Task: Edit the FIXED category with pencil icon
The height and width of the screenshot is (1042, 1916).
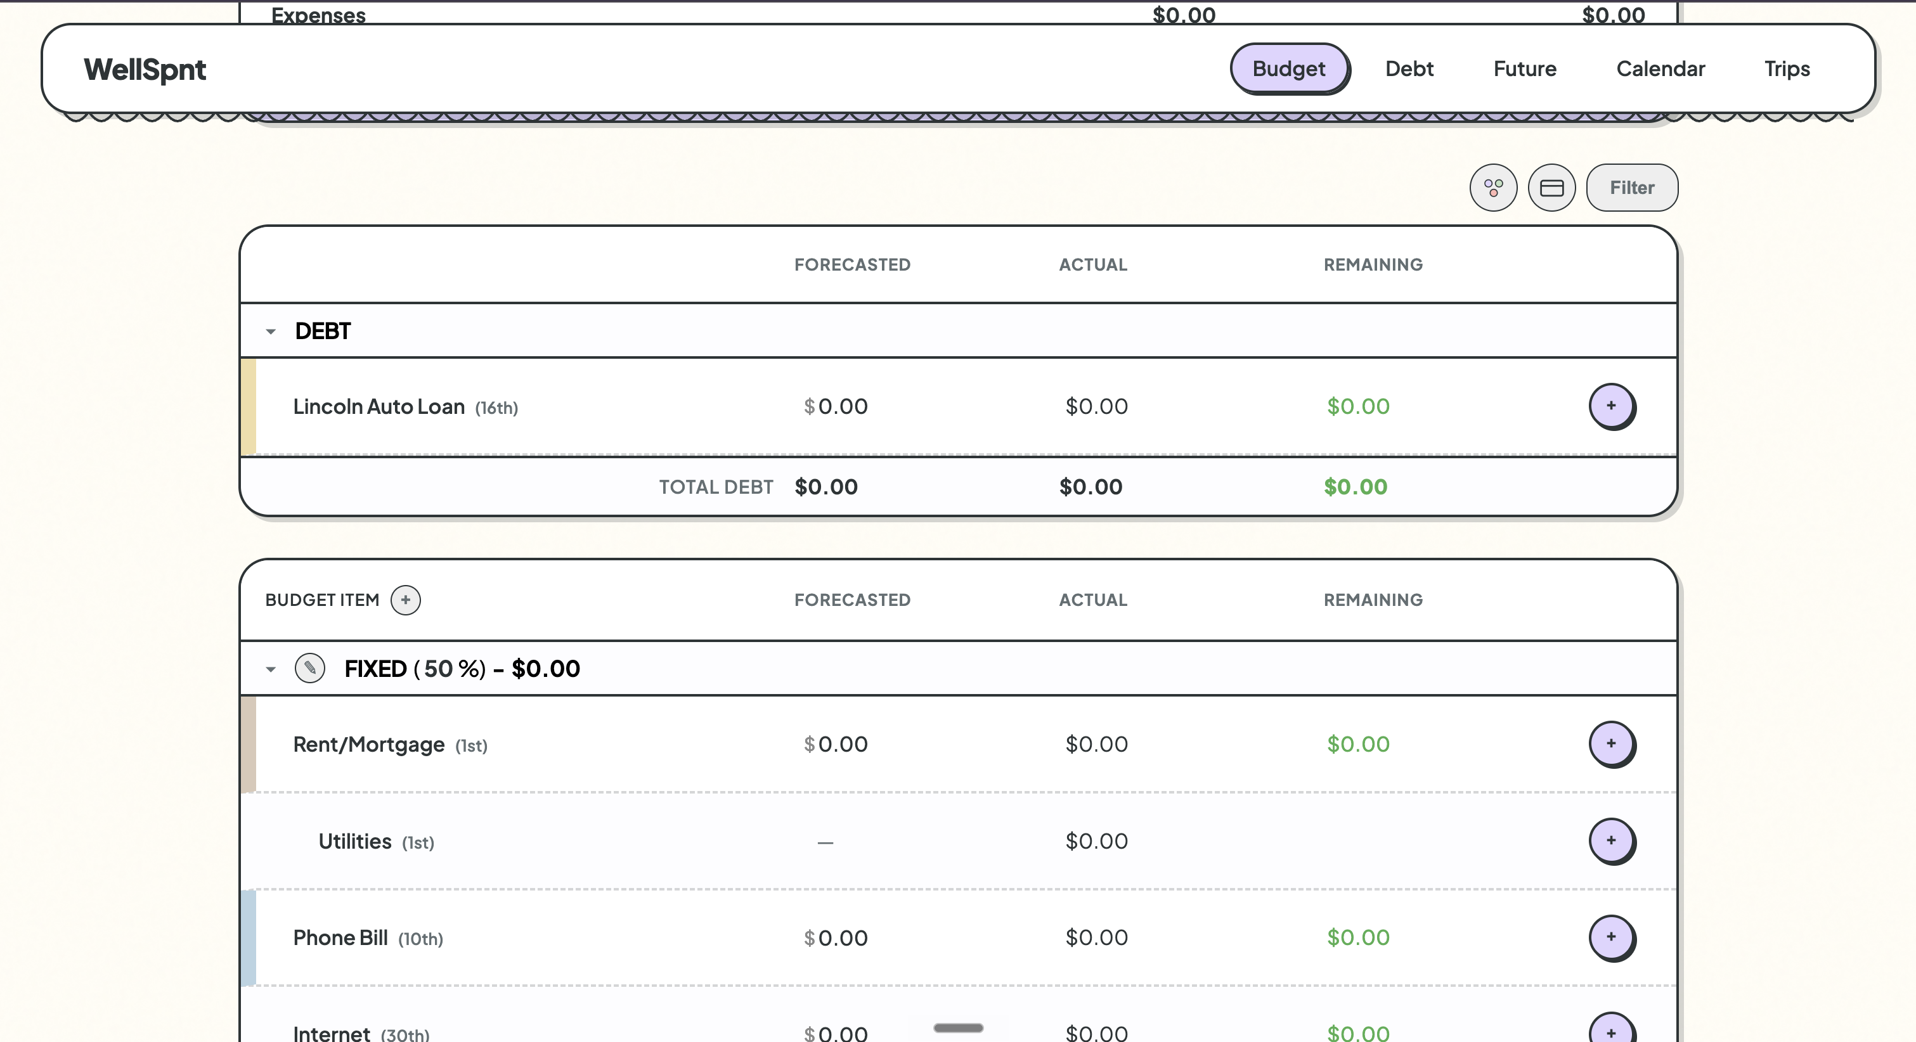Action: pyautogui.click(x=309, y=668)
